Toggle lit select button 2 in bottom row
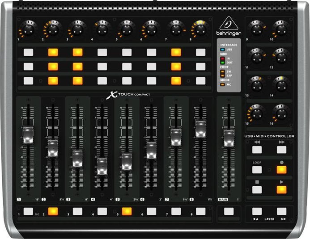Viewport: 310px width, 239px height. pos(53,211)
